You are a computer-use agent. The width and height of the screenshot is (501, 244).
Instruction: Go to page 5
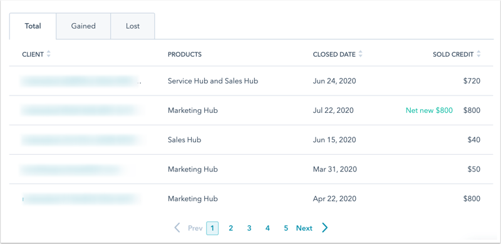coord(286,228)
